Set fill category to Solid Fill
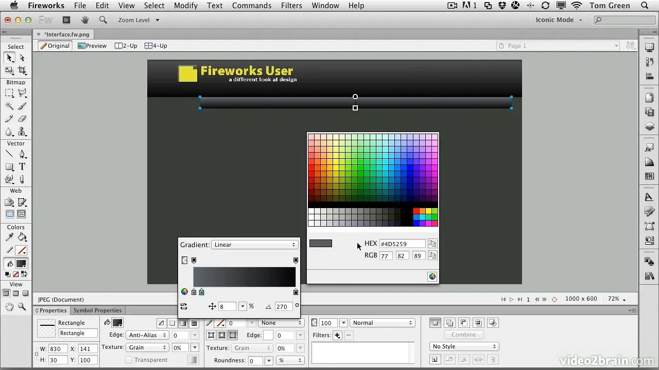Image resolution: width=659 pixels, height=370 pixels. point(172,323)
